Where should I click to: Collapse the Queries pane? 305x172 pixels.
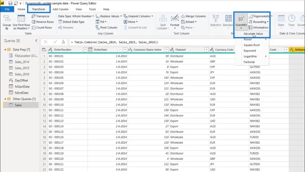[x=36, y=41]
